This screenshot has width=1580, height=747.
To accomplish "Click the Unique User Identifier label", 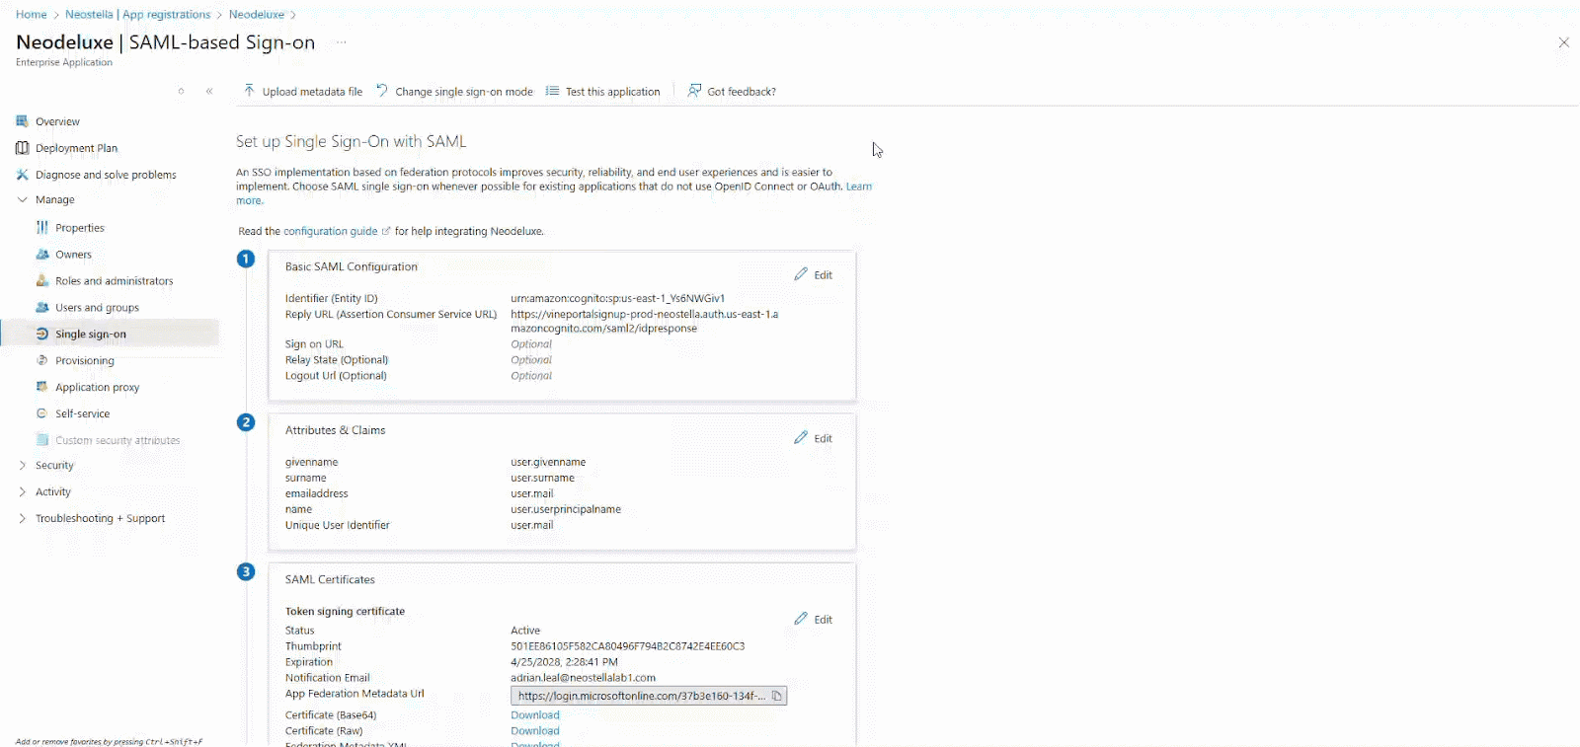I will click(338, 525).
